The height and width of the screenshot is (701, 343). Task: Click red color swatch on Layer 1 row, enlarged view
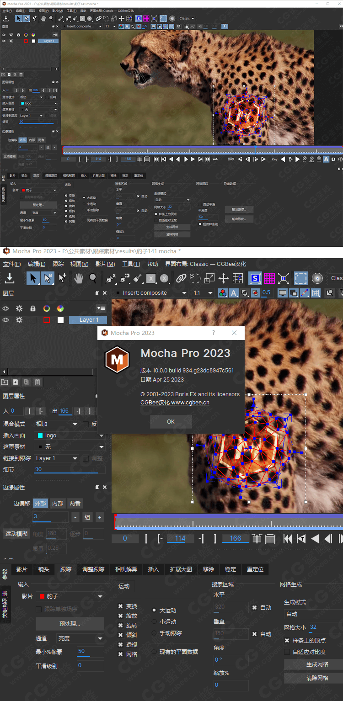coord(47,320)
